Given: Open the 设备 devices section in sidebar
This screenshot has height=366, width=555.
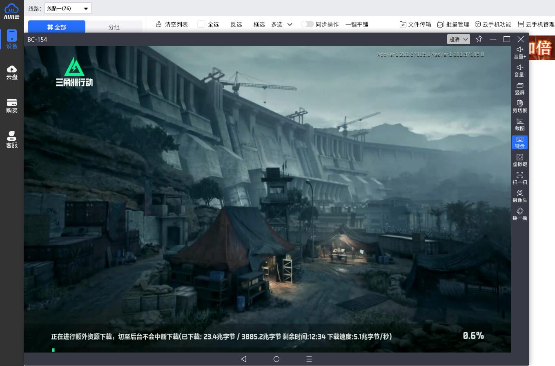Looking at the screenshot, I should pyautogui.click(x=12, y=40).
